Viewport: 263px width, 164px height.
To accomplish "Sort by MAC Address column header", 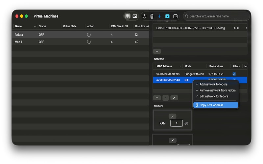I will pyautogui.click(x=168, y=66).
